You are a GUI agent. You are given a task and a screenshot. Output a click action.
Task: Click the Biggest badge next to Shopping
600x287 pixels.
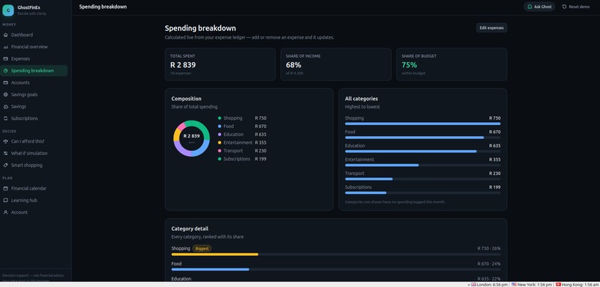202,248
